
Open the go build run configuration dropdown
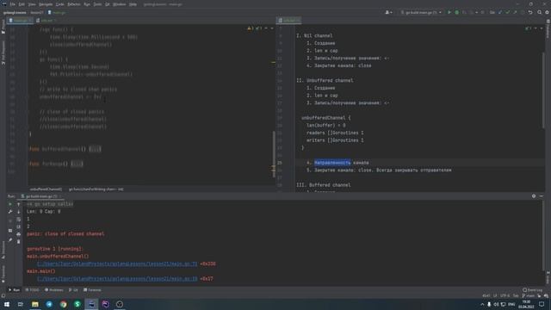pos(421,12)
